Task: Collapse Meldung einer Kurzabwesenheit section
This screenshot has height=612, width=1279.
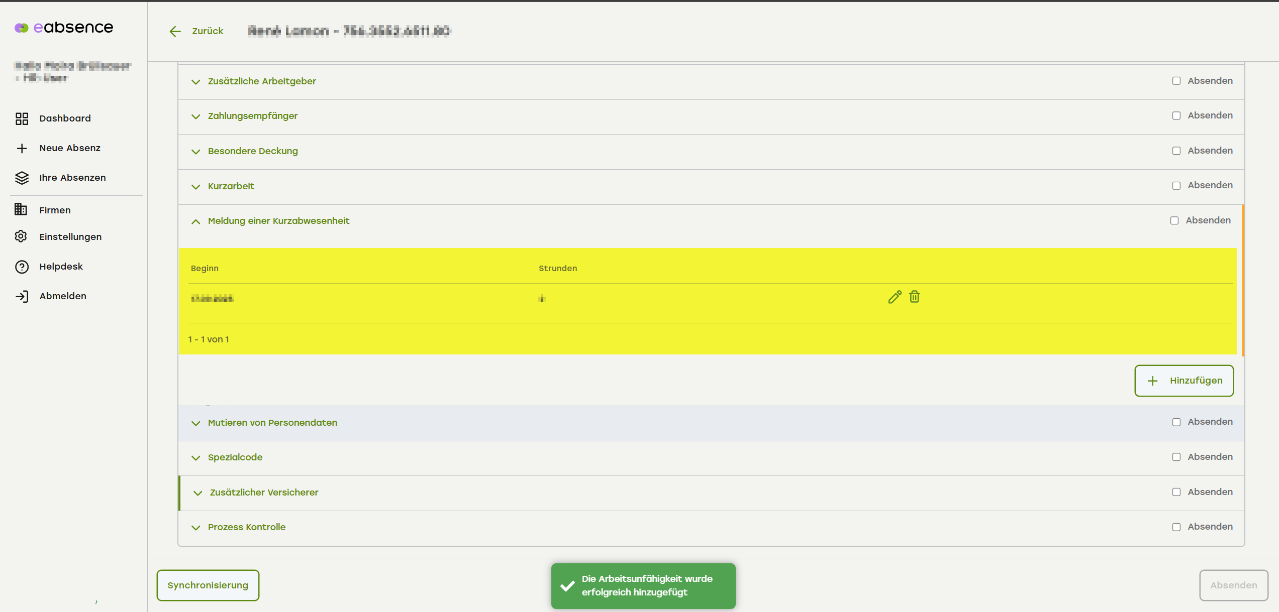Action: point(278,221)
